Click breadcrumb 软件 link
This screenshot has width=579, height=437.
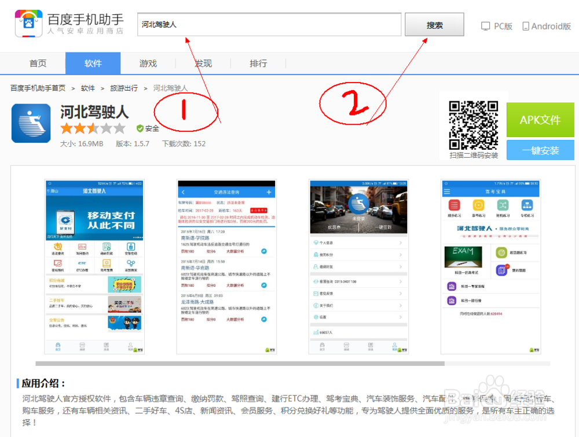pos(88,88)
